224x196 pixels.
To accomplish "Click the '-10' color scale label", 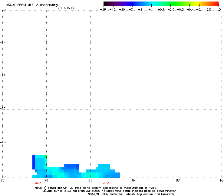I will [x=122, y=10].
